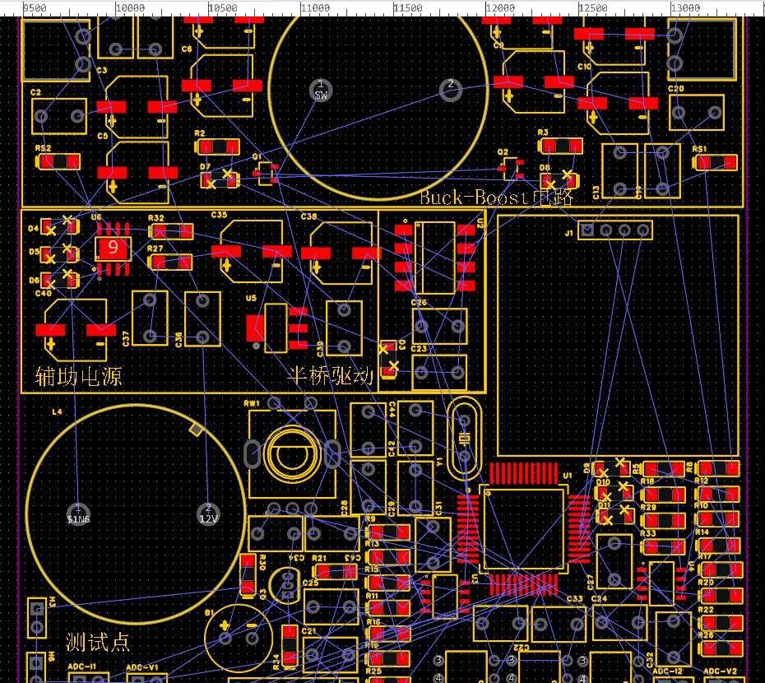The image size is (765, 683).
Task: Click center pad 9 of chip U6
Action: pos(113,248)
